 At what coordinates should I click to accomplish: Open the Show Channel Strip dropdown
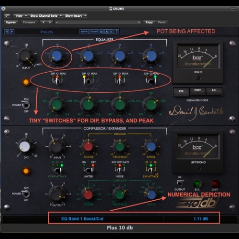(46, 16)
